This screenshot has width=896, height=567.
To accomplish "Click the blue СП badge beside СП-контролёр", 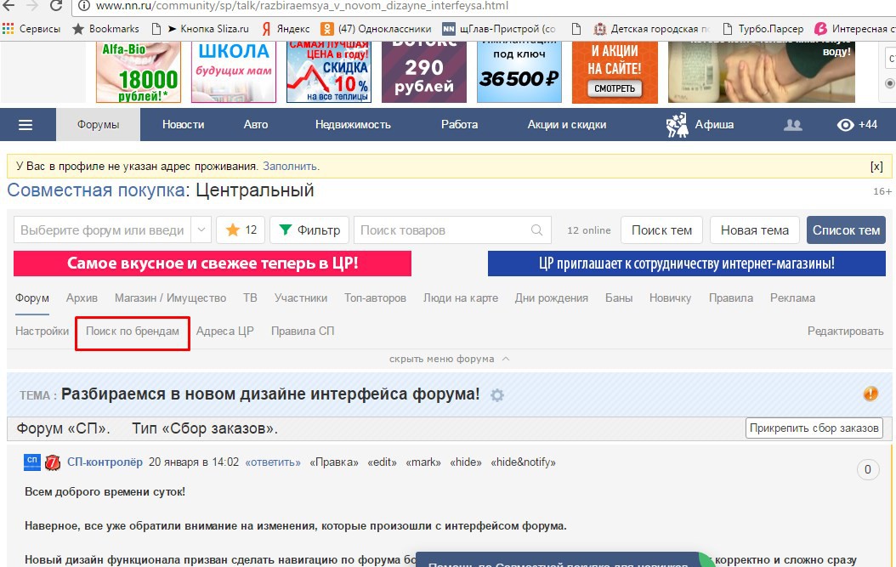I will [x=32, y=462].
